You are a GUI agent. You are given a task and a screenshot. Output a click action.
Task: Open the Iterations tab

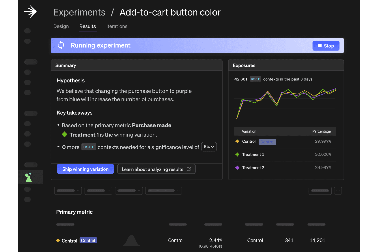117,26
